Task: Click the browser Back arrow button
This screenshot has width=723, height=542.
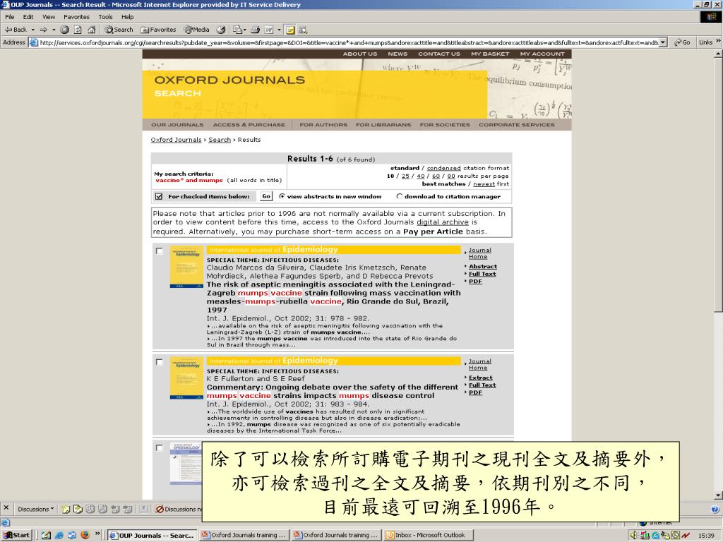Action: 16,30
